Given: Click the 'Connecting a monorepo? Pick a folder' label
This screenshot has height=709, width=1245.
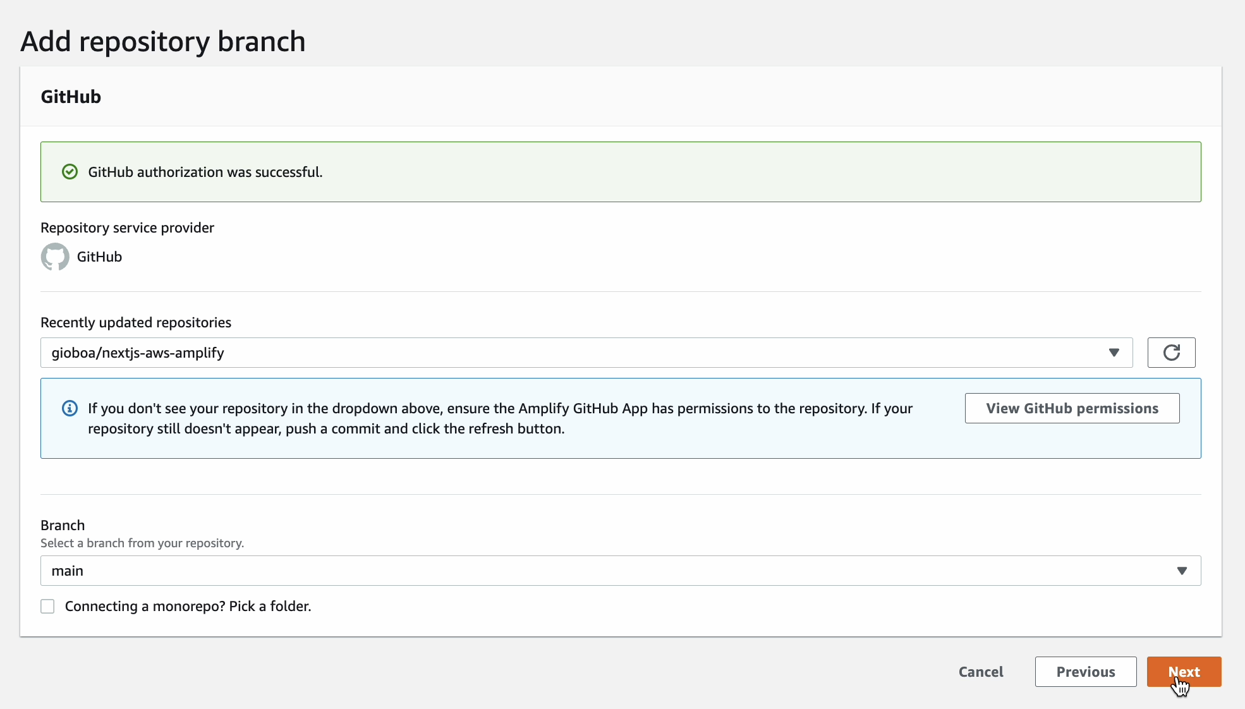Looking at the screenshot, I should click(188, 607).
